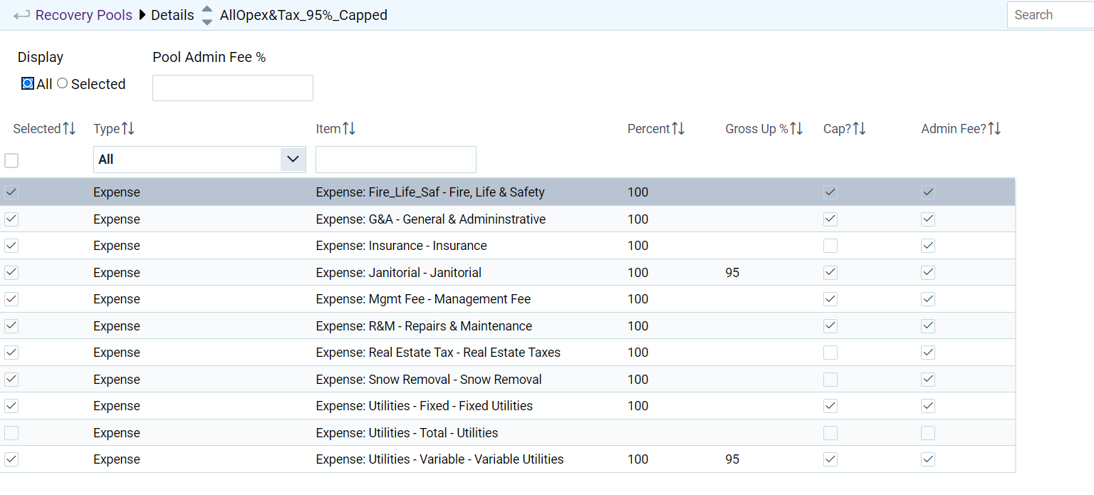
Task: Sort by Gross Up % column arrows
Action: click(797, 129)
